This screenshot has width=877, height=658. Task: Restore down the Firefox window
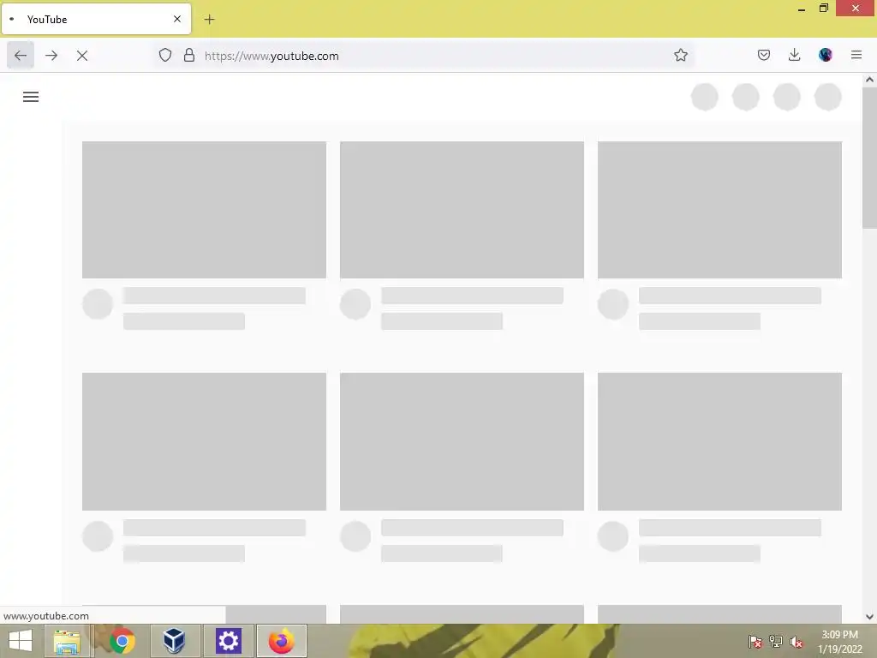pyautogui.click(x=824, y=9)
